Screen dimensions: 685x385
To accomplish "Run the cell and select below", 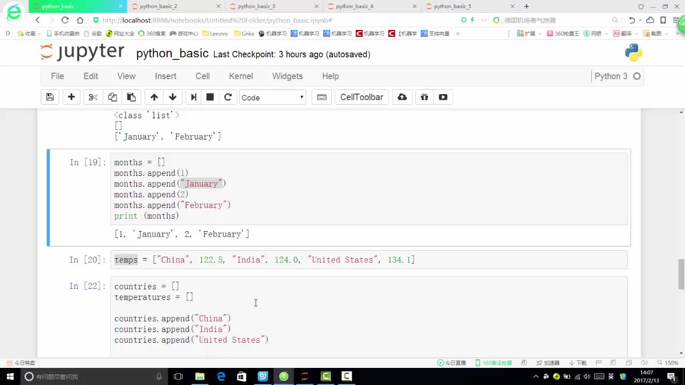I will click(194, 97).
